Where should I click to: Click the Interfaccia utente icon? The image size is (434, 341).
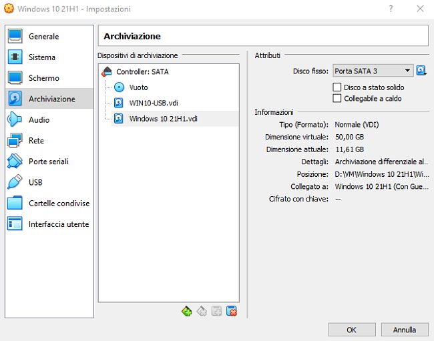click(x=15, y=224)
